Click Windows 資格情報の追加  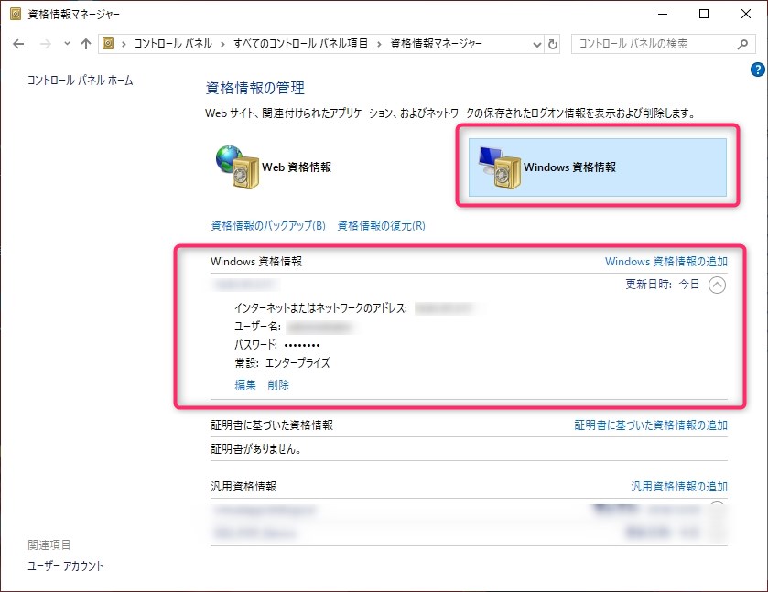click(x=666, y=262)
